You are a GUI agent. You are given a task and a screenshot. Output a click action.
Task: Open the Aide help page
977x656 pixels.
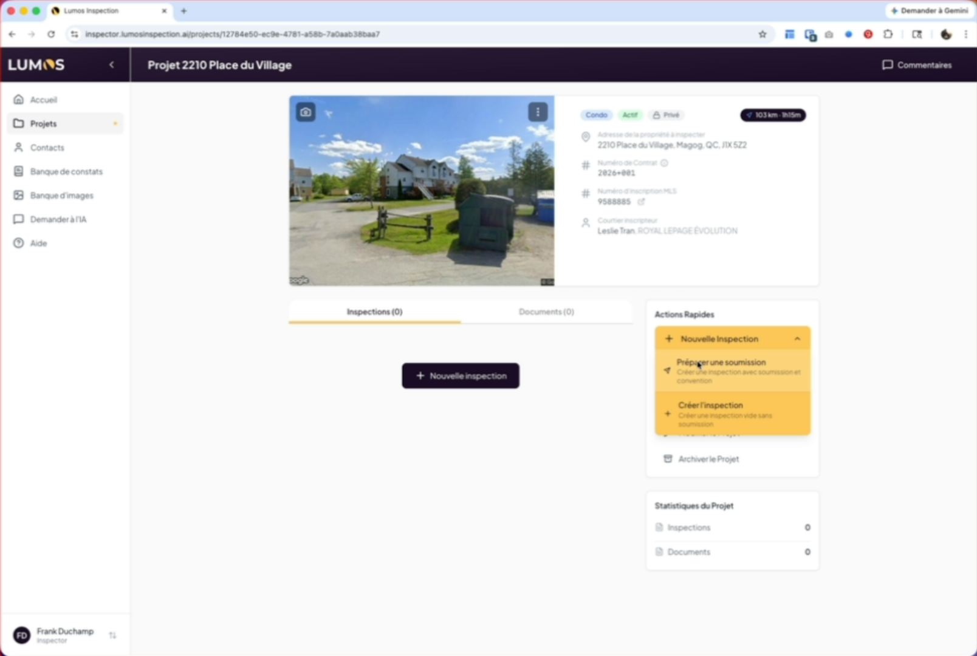[38, 244]
